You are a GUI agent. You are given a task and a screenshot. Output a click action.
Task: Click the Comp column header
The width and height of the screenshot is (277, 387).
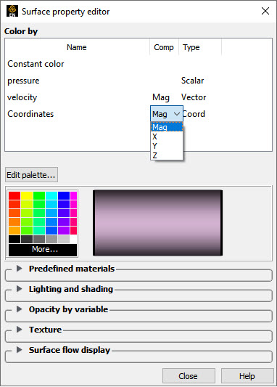coord(164,47)
